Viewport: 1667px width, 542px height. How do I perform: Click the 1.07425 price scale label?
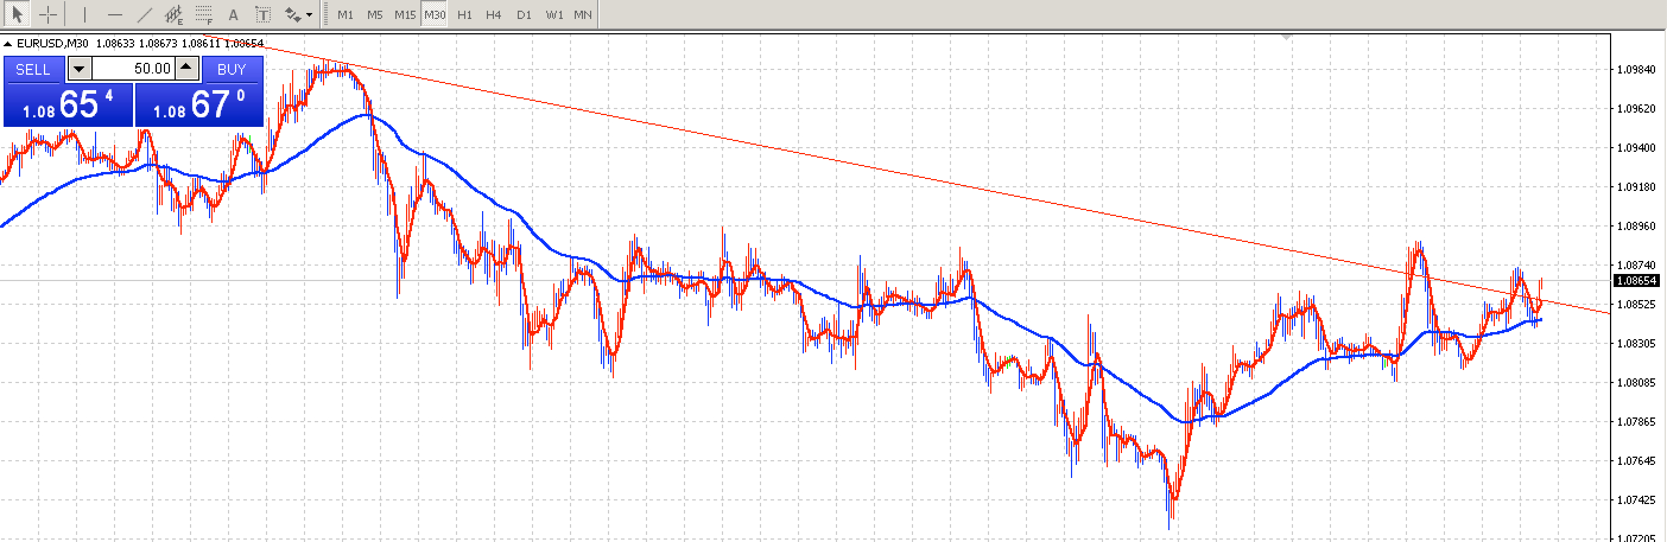coord(1636,500)
